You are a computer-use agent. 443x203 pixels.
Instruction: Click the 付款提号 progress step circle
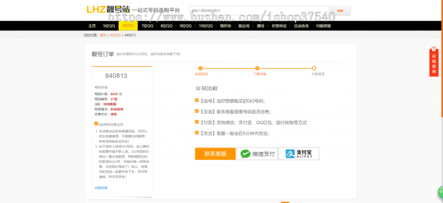(x=314, y=69)
